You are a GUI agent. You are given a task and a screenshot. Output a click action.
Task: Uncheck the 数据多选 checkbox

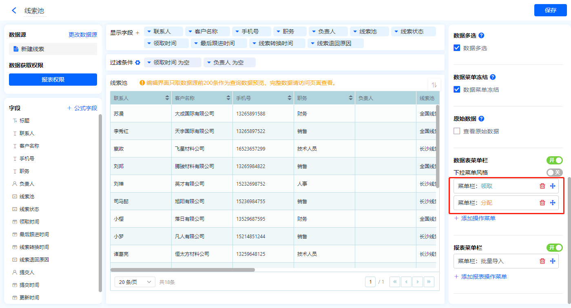[x=457, y=48]
